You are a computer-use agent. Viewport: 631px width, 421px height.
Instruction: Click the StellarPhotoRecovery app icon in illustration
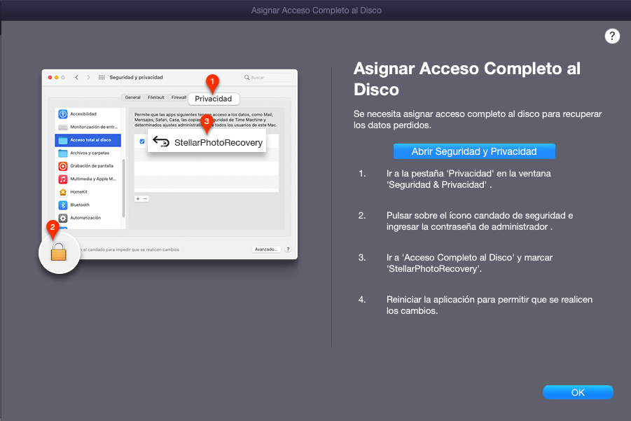161,142
